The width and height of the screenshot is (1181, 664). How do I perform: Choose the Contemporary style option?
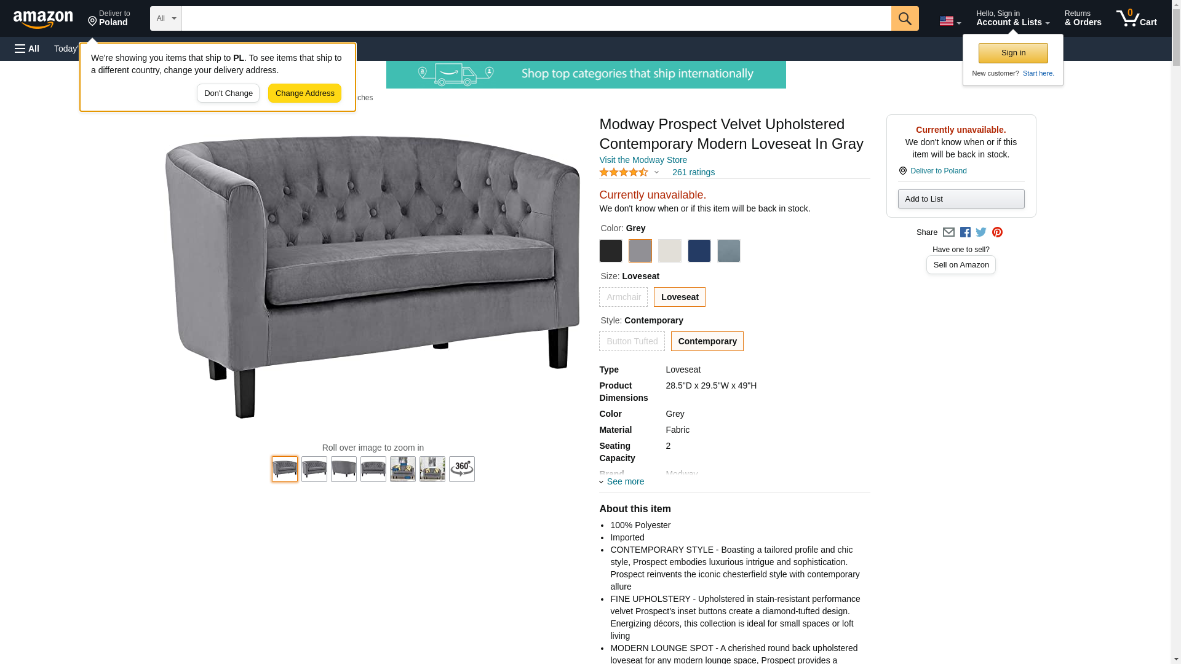pos(707,341)
